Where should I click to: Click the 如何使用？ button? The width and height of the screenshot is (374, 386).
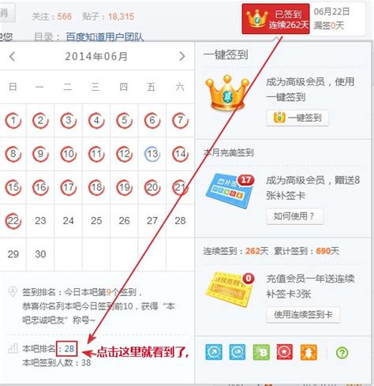[x=294, y=216]
